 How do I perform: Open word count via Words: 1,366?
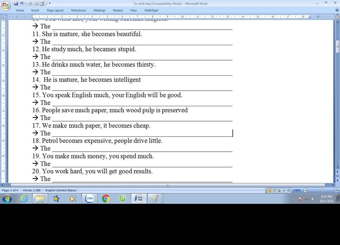32,190
